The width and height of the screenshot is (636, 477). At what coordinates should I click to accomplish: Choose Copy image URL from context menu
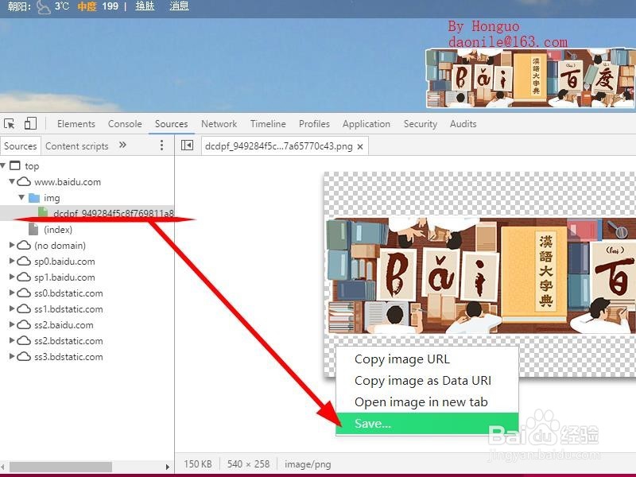click(x=428, y=359)
